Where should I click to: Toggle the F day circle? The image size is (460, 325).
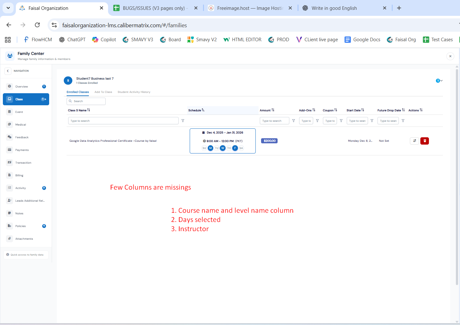[x=235, y=148]
